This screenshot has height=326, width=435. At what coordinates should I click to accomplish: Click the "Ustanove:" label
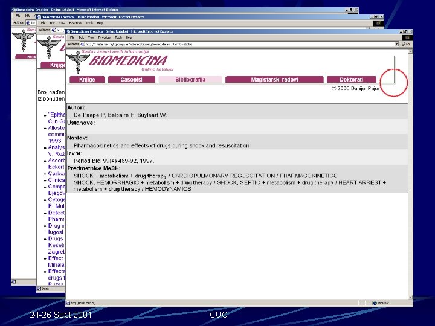pos(81,123)
